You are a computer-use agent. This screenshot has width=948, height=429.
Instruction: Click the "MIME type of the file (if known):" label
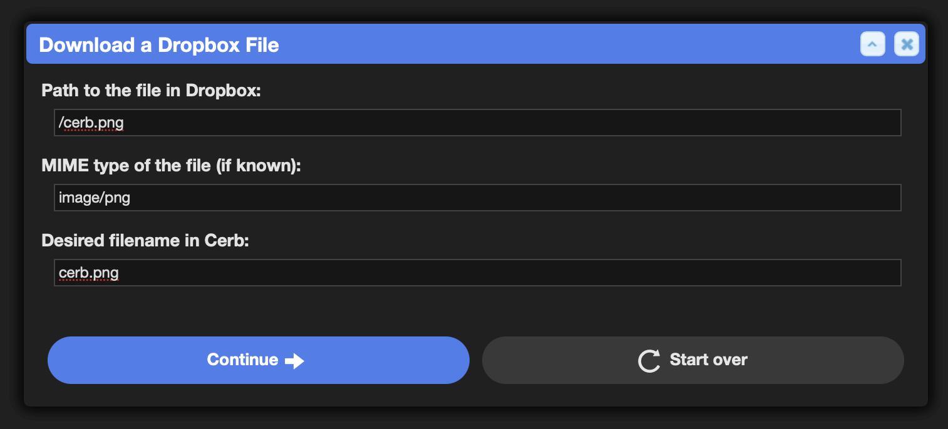point(172,166)
